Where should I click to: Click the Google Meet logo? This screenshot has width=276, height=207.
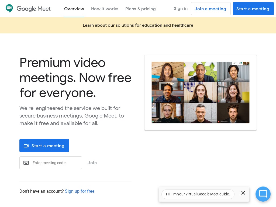[x=28, y=8]
